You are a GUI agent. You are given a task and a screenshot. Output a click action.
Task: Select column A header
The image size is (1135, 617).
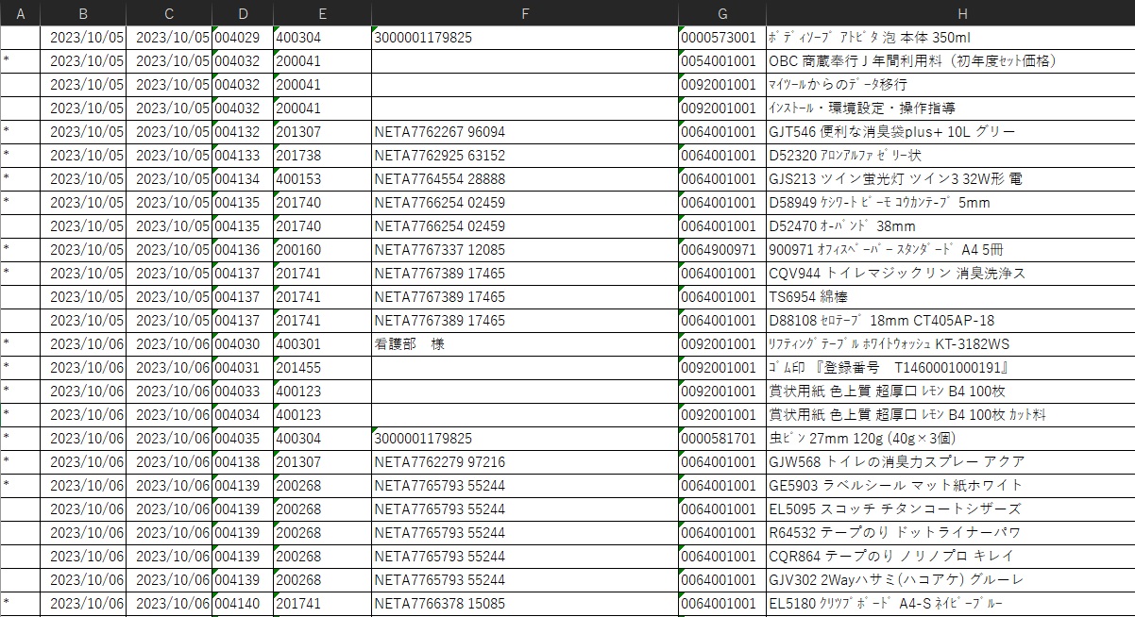click(x=20, y=13)
